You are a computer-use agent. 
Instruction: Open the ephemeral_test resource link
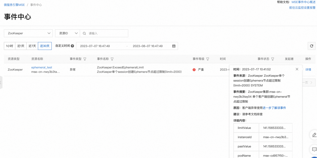[42, 67]
